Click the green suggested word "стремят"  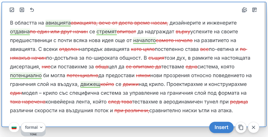pyautogui.click(x=106, y=32)
